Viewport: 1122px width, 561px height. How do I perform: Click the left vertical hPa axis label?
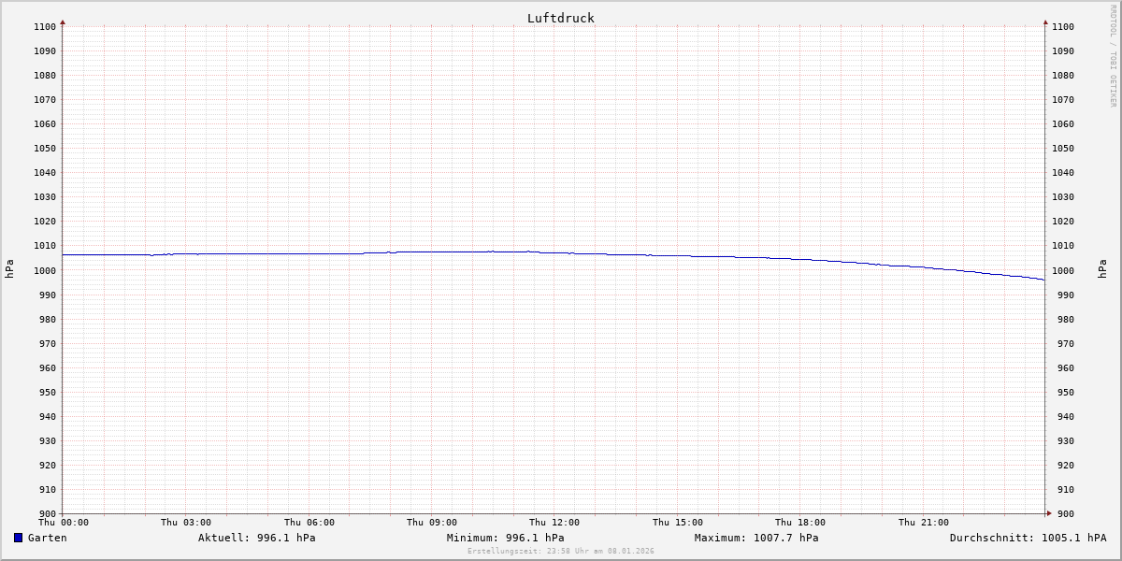pyautogui.click(x=9, y=269)
